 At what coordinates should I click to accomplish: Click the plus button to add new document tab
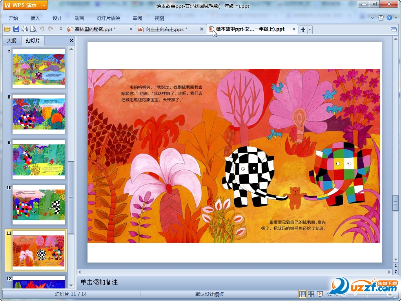[x=303, y=29]
